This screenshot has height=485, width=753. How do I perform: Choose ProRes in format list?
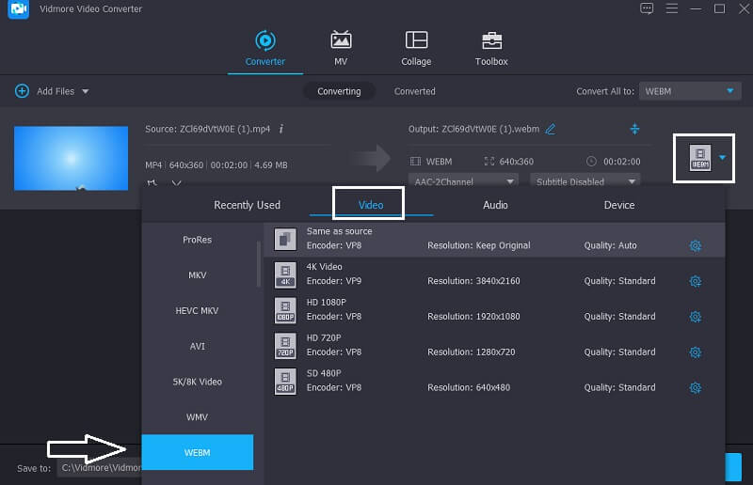[x=198, y=240]
